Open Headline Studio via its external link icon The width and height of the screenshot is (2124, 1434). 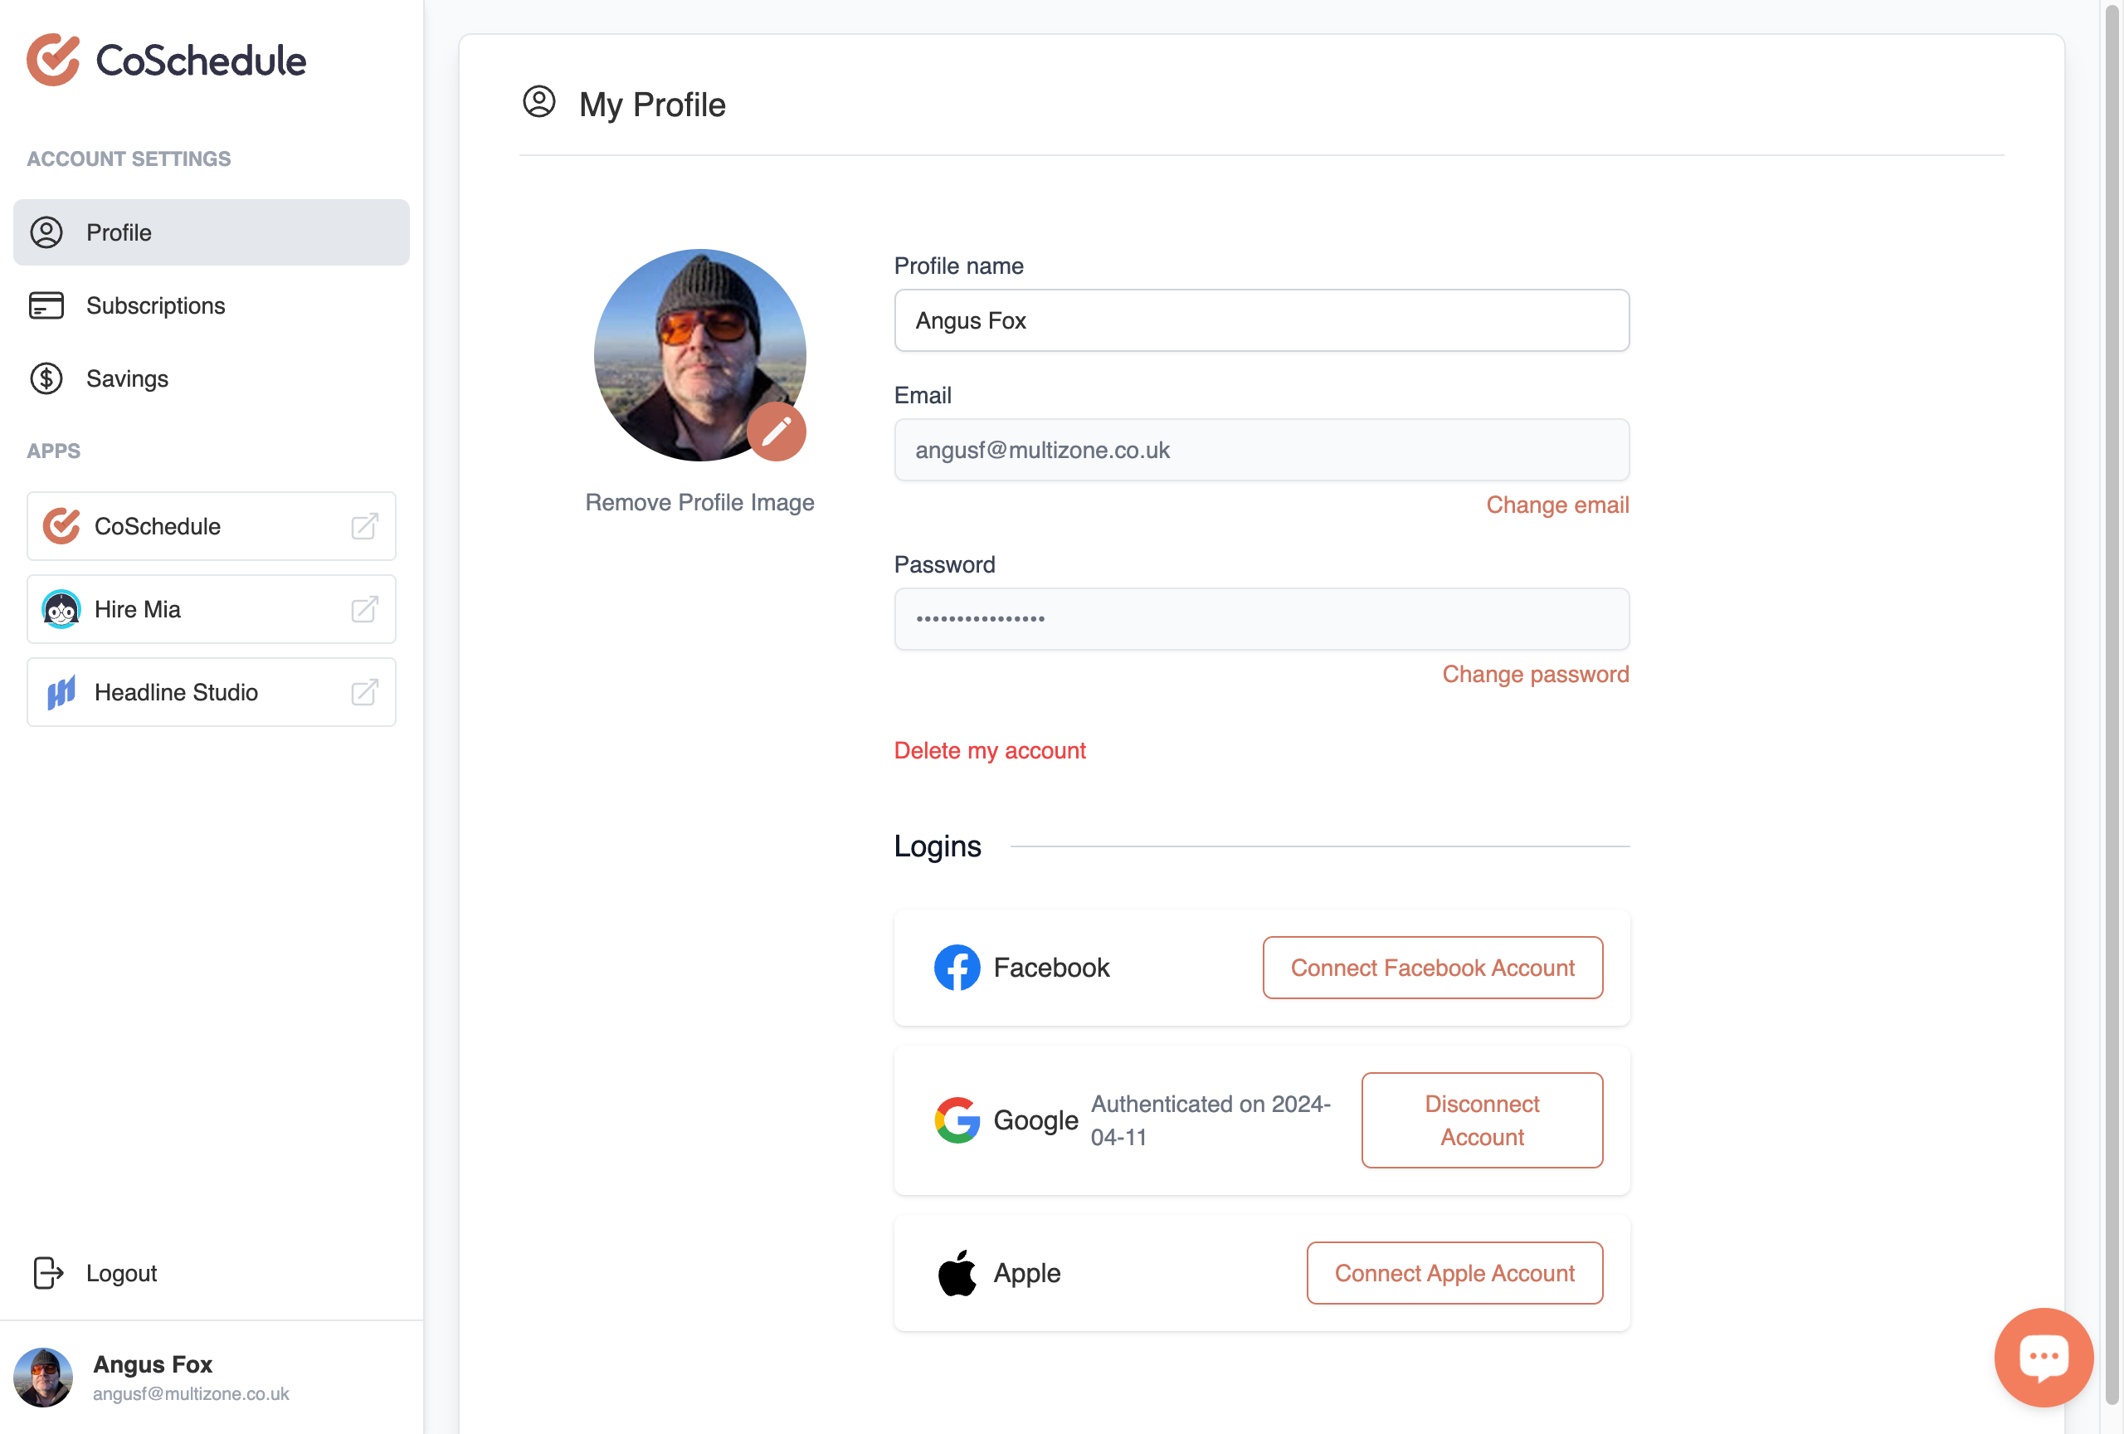(x=365, y=693)
